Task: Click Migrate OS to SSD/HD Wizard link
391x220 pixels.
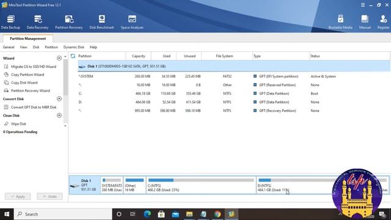Action: (x=34, y=67)
